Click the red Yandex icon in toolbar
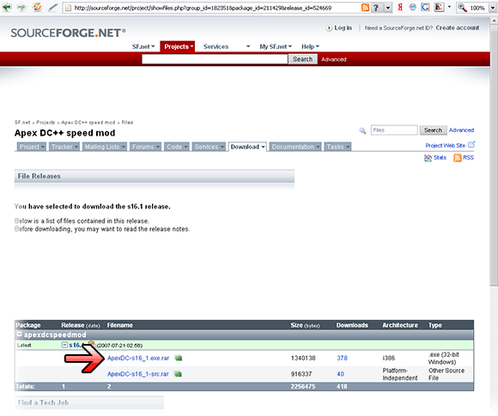This screenshot has width=498, height=416. coord(400,8)
